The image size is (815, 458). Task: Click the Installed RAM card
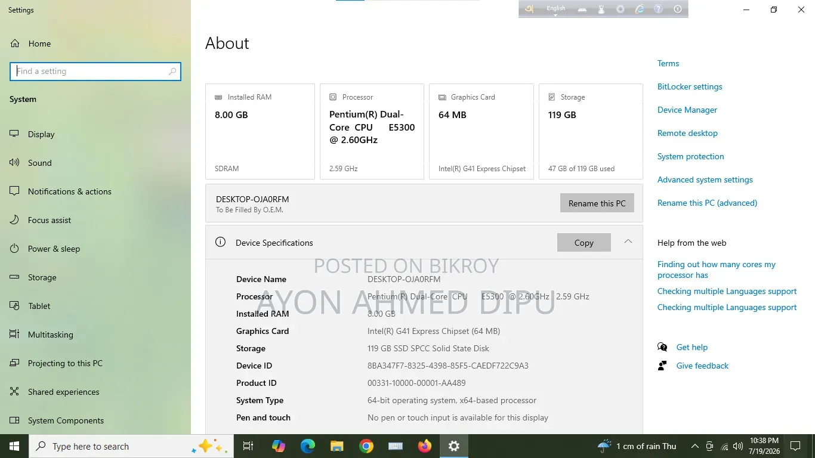(x=260, y=131)
